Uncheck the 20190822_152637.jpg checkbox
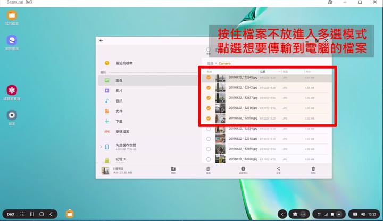This screenshot has width=383, height=221. [209, 98]
